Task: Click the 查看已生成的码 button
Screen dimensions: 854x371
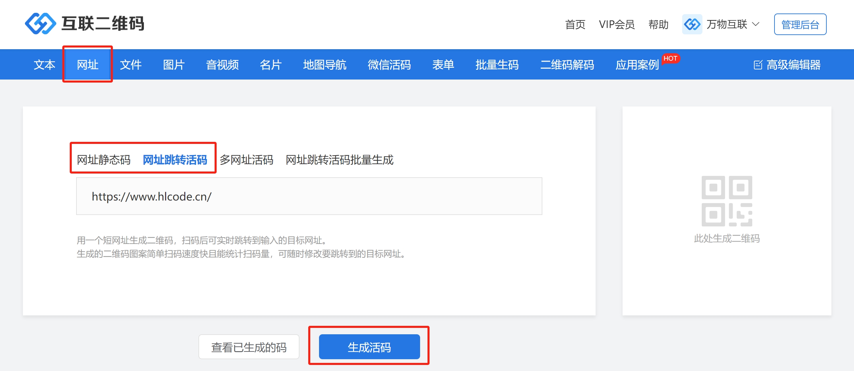Action: pyautogui.click(x=249, y=347)
